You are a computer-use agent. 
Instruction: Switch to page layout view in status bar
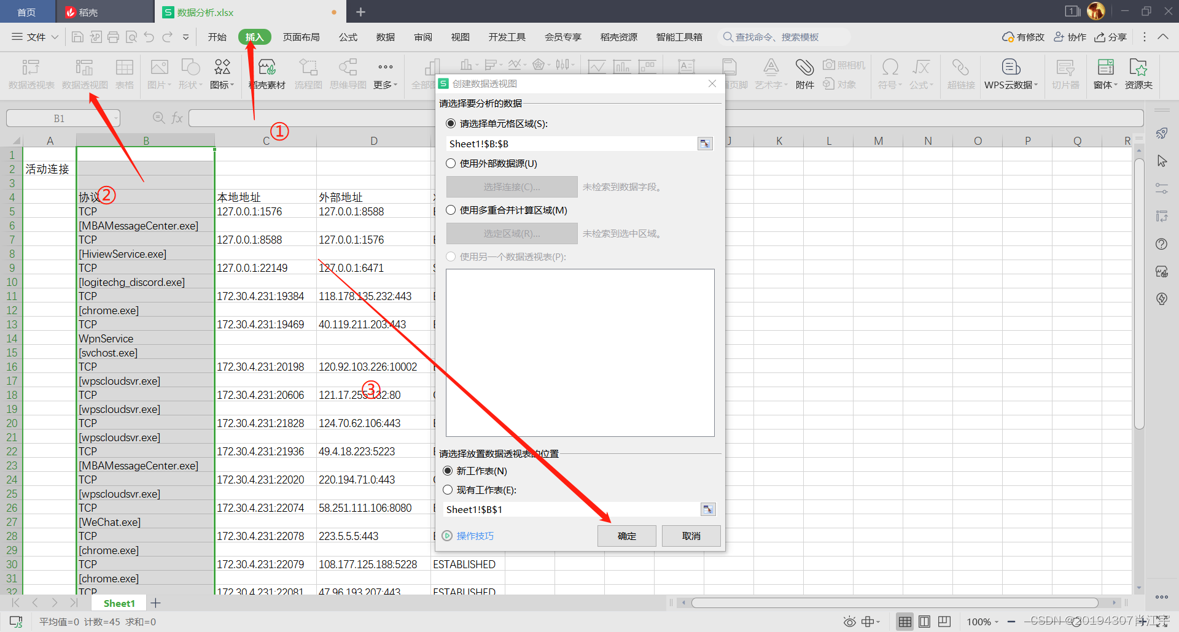coord(924,622)
